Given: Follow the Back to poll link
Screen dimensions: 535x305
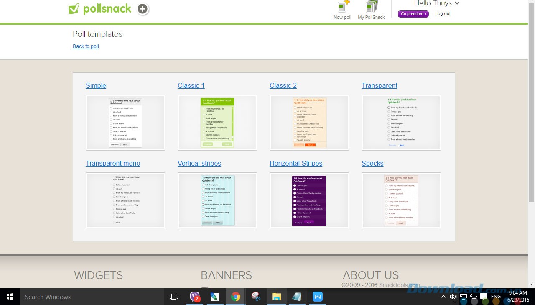Looking at the screenshot, I should tap(86, 46).
